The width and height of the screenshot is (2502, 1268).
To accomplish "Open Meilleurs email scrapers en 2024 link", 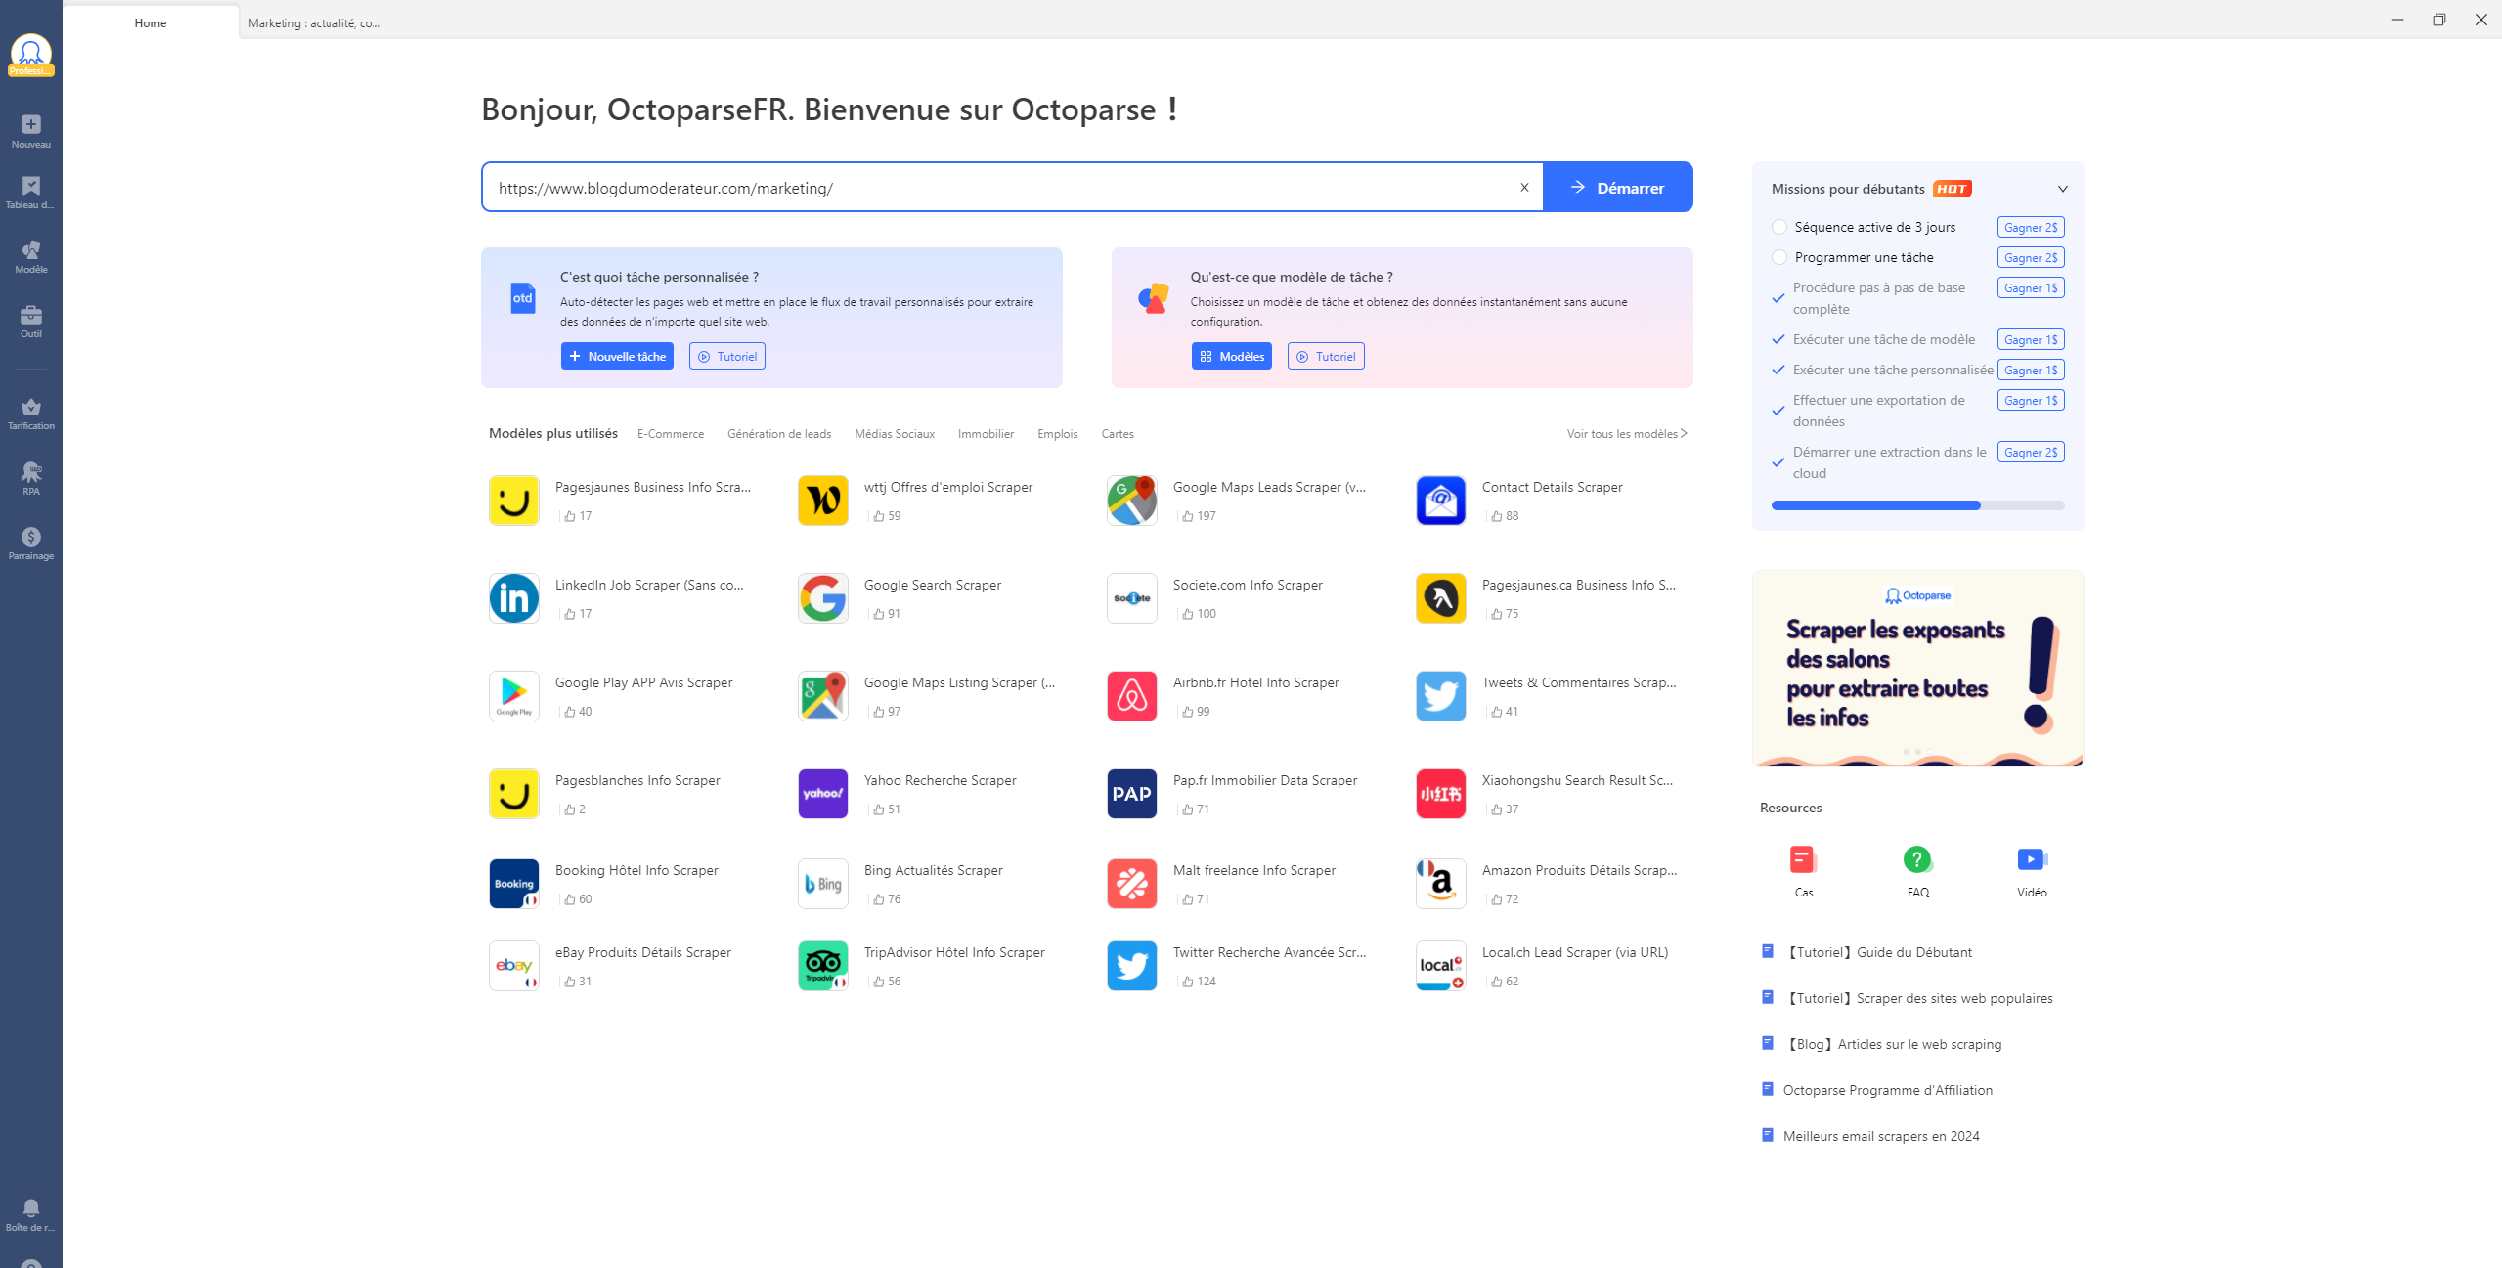I will pyautogui.click(x=1881, y=1136).
